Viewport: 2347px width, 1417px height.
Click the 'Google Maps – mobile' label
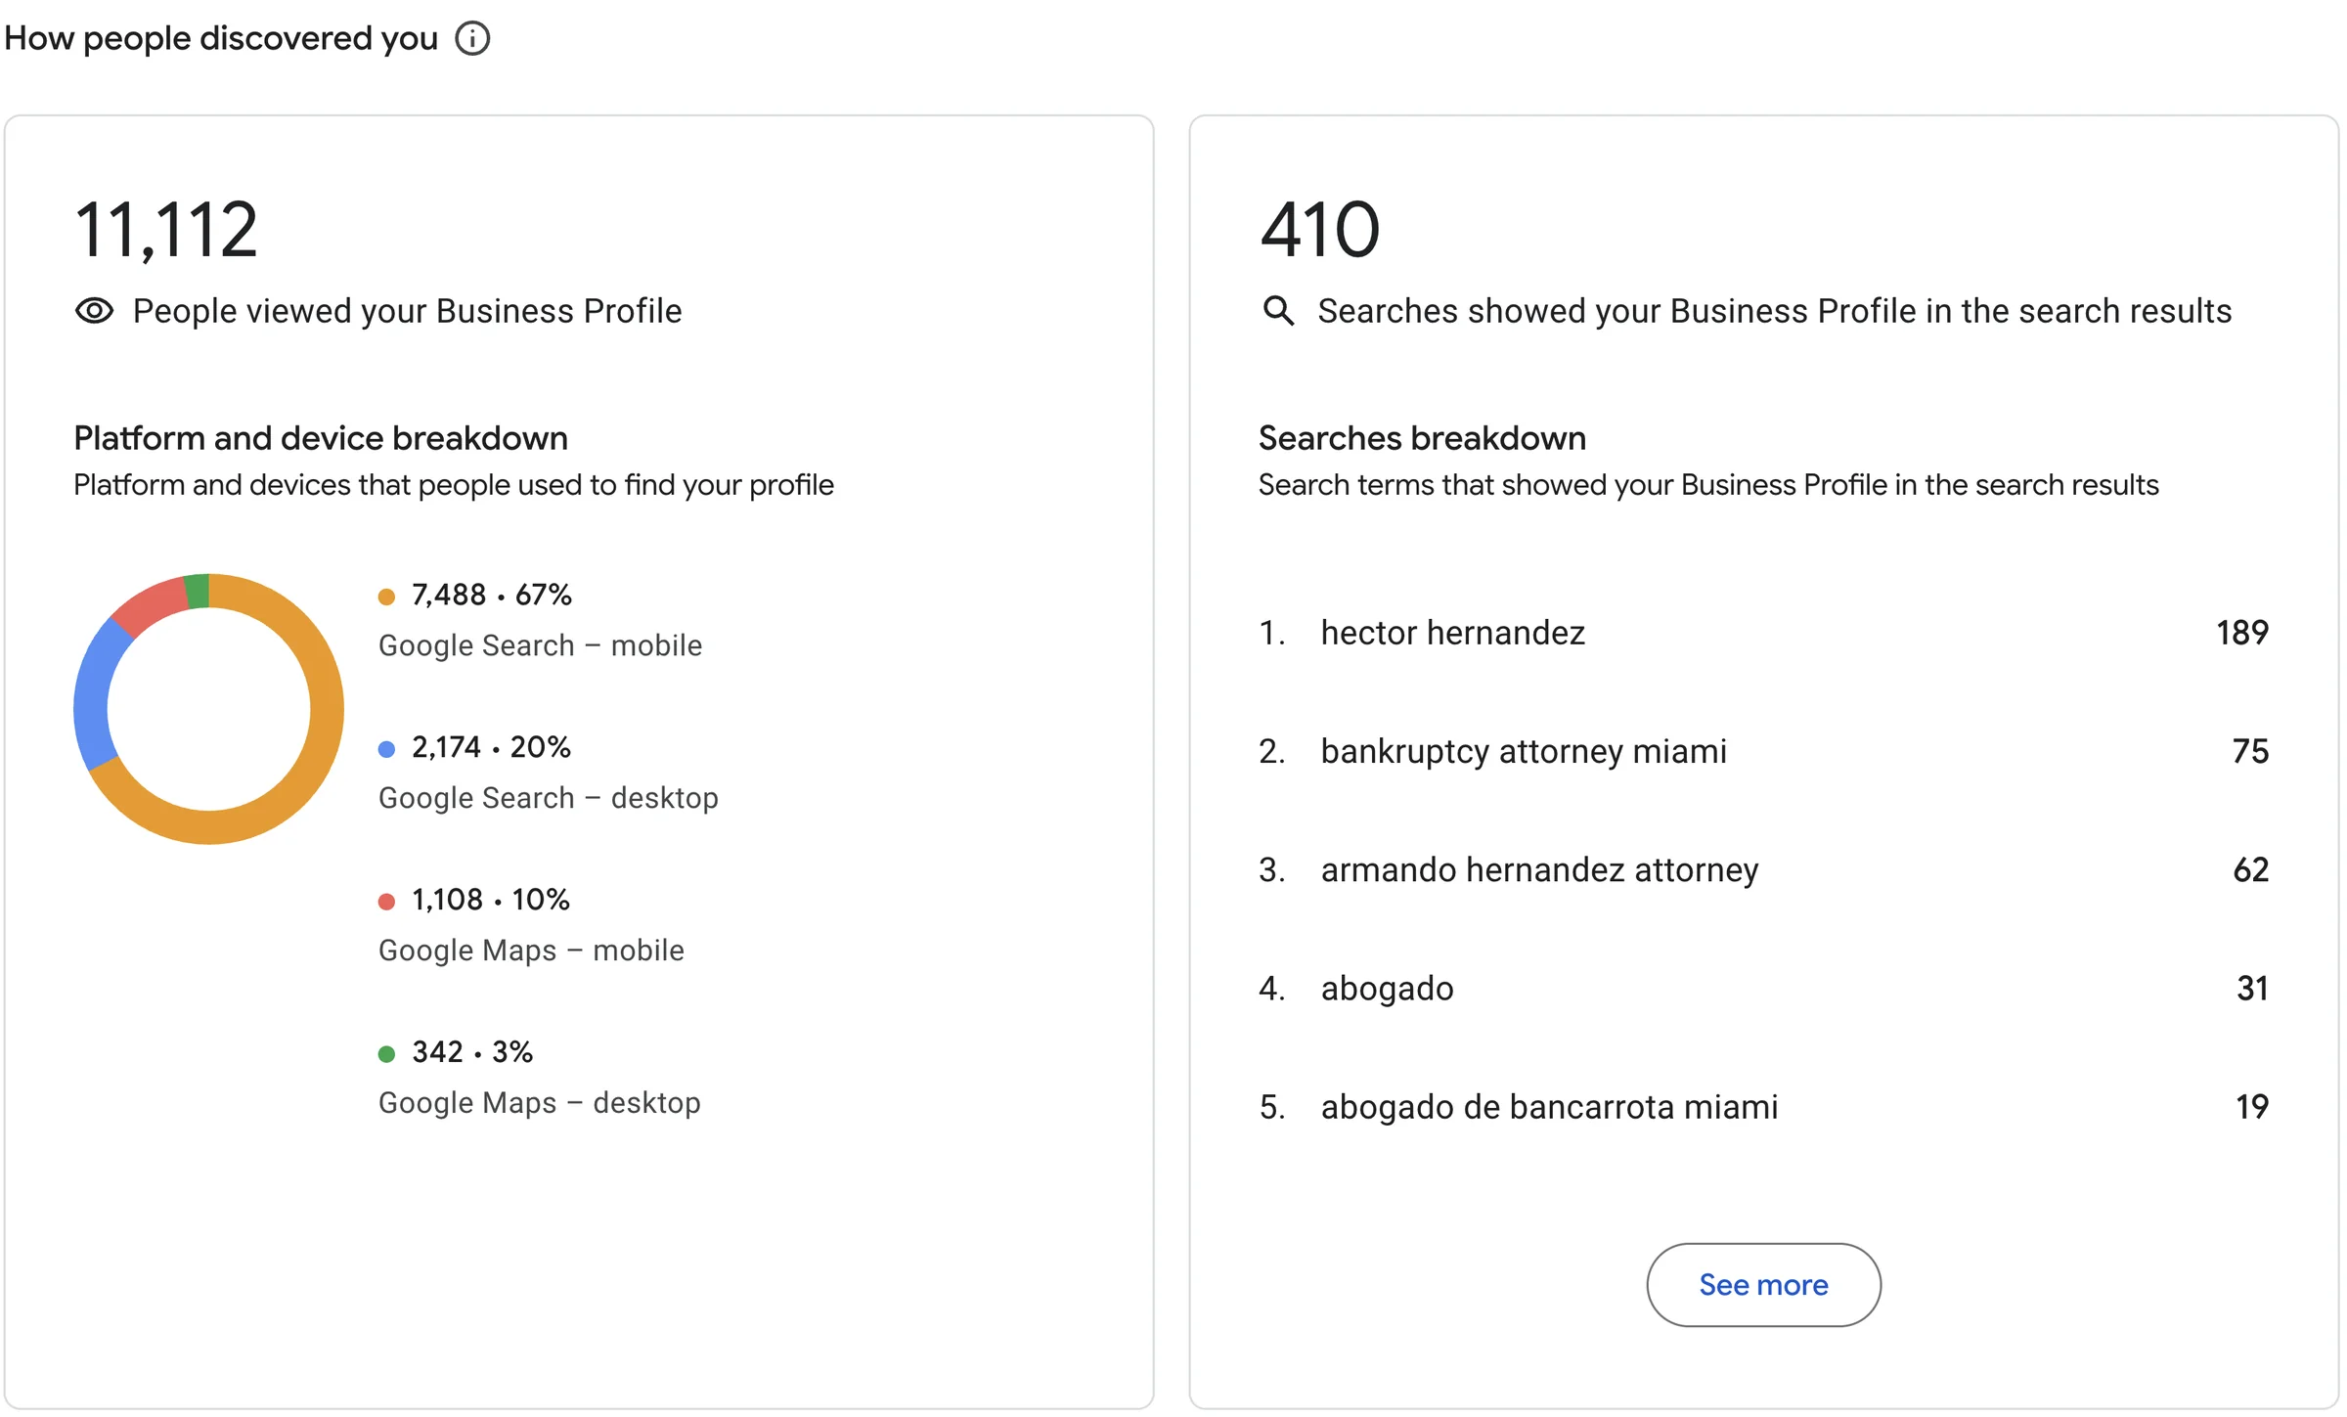(531, 951)
